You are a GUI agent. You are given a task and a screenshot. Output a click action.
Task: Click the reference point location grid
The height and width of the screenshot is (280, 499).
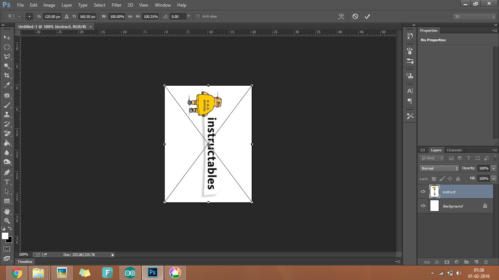click(29, 16)
